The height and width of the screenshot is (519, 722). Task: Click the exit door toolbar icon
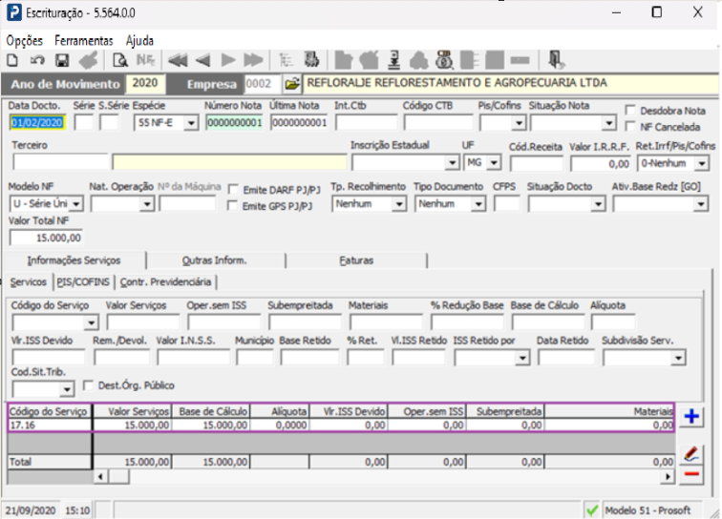pyautogui.click(x=556, y=60)
